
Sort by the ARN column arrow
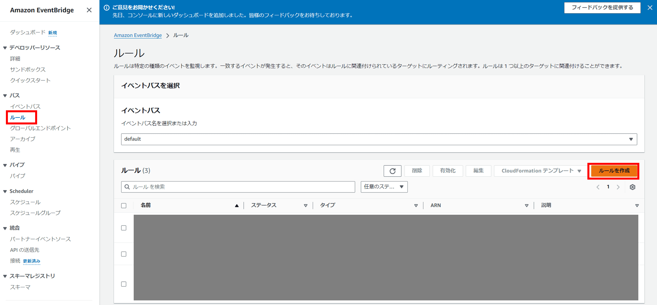527,206
